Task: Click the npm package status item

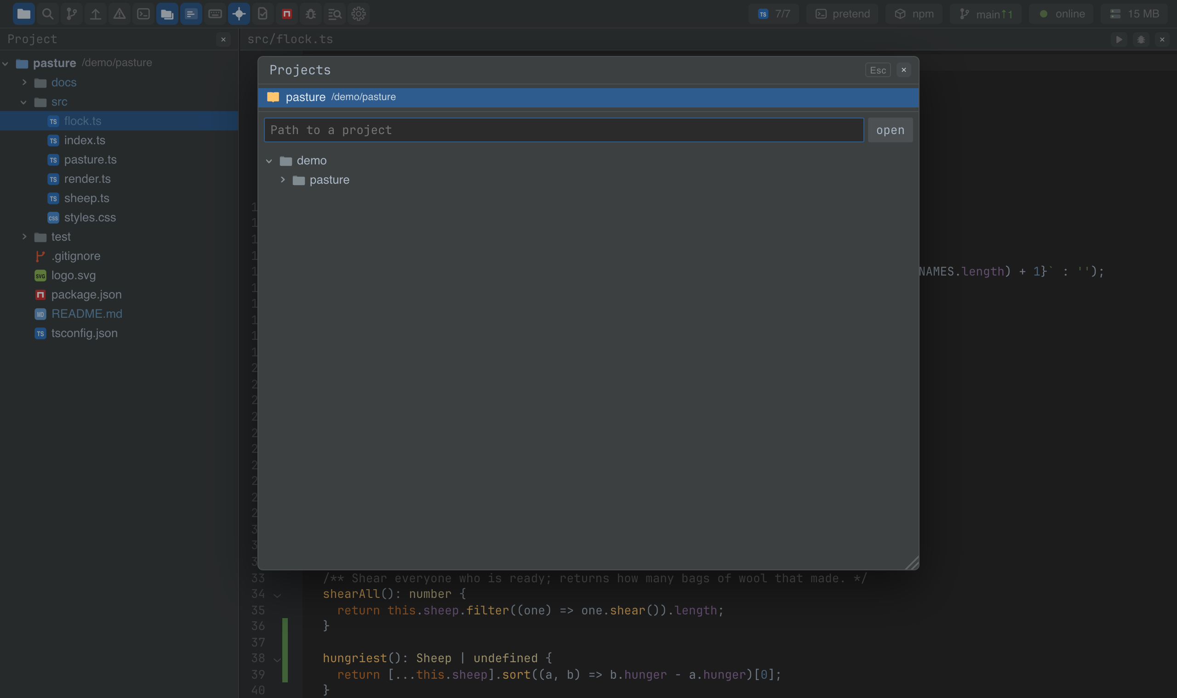Action: tap(914, 14)
